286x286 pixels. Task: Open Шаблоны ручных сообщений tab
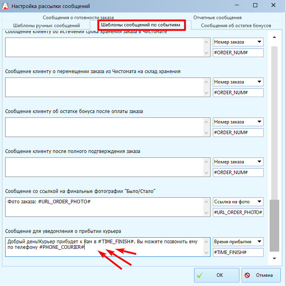click(x=46, y=25)
